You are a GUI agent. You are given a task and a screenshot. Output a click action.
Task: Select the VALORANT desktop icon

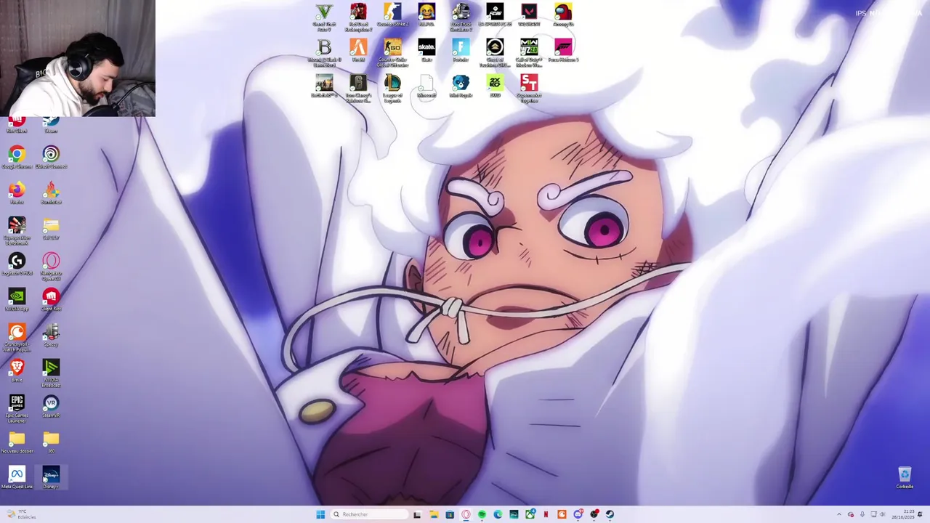click(529, 16)
